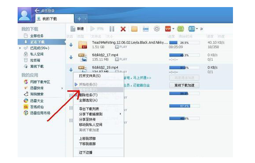Click PLAY under the 1.51 GB task
The image size is (255, 163).
point(121,47)
